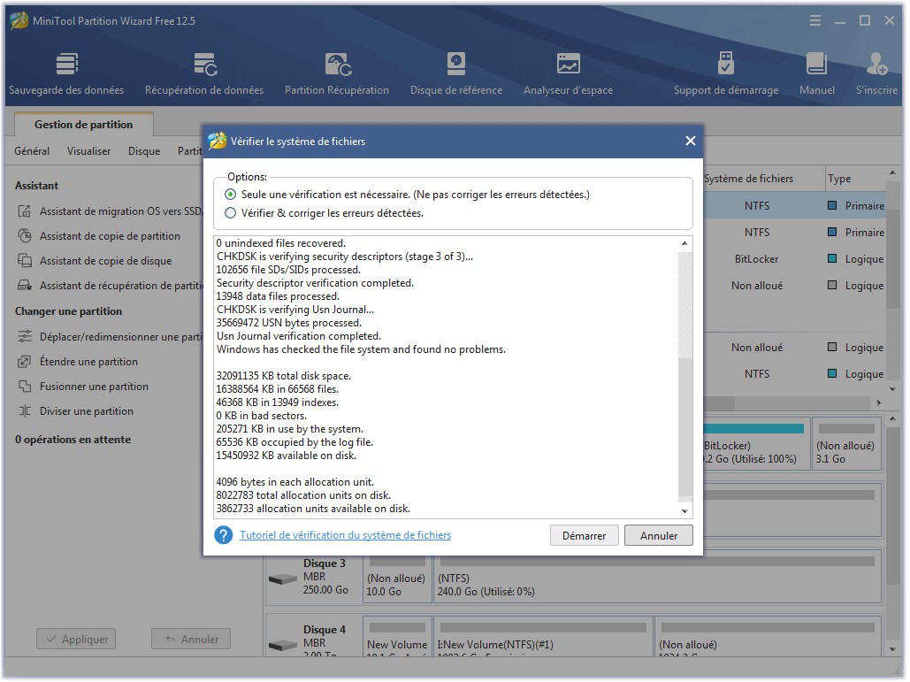Select Non alloué 3.1 Go partition block
This screenshot has width=910, height=682.
pos(846,444)
